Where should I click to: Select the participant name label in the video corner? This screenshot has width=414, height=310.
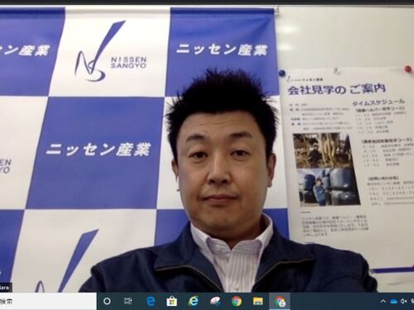[6, 288]
